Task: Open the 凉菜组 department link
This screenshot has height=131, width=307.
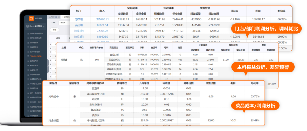Action: point(79,19)
